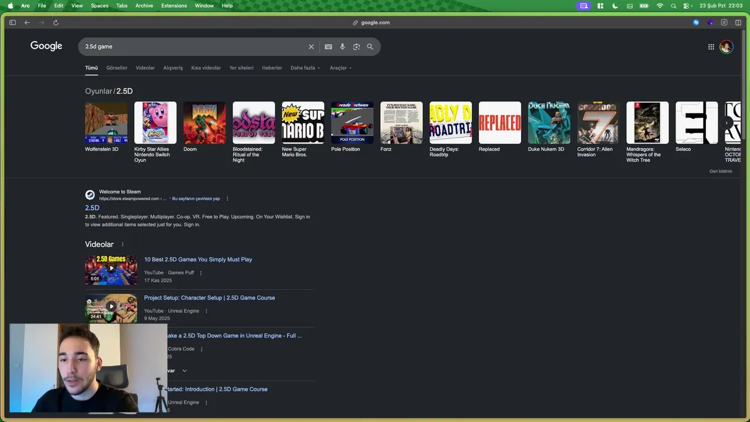Screen dimensions: 750x422
Task: Toggle Do Not Disturb moon icon
Action: [x=615, y=6]
